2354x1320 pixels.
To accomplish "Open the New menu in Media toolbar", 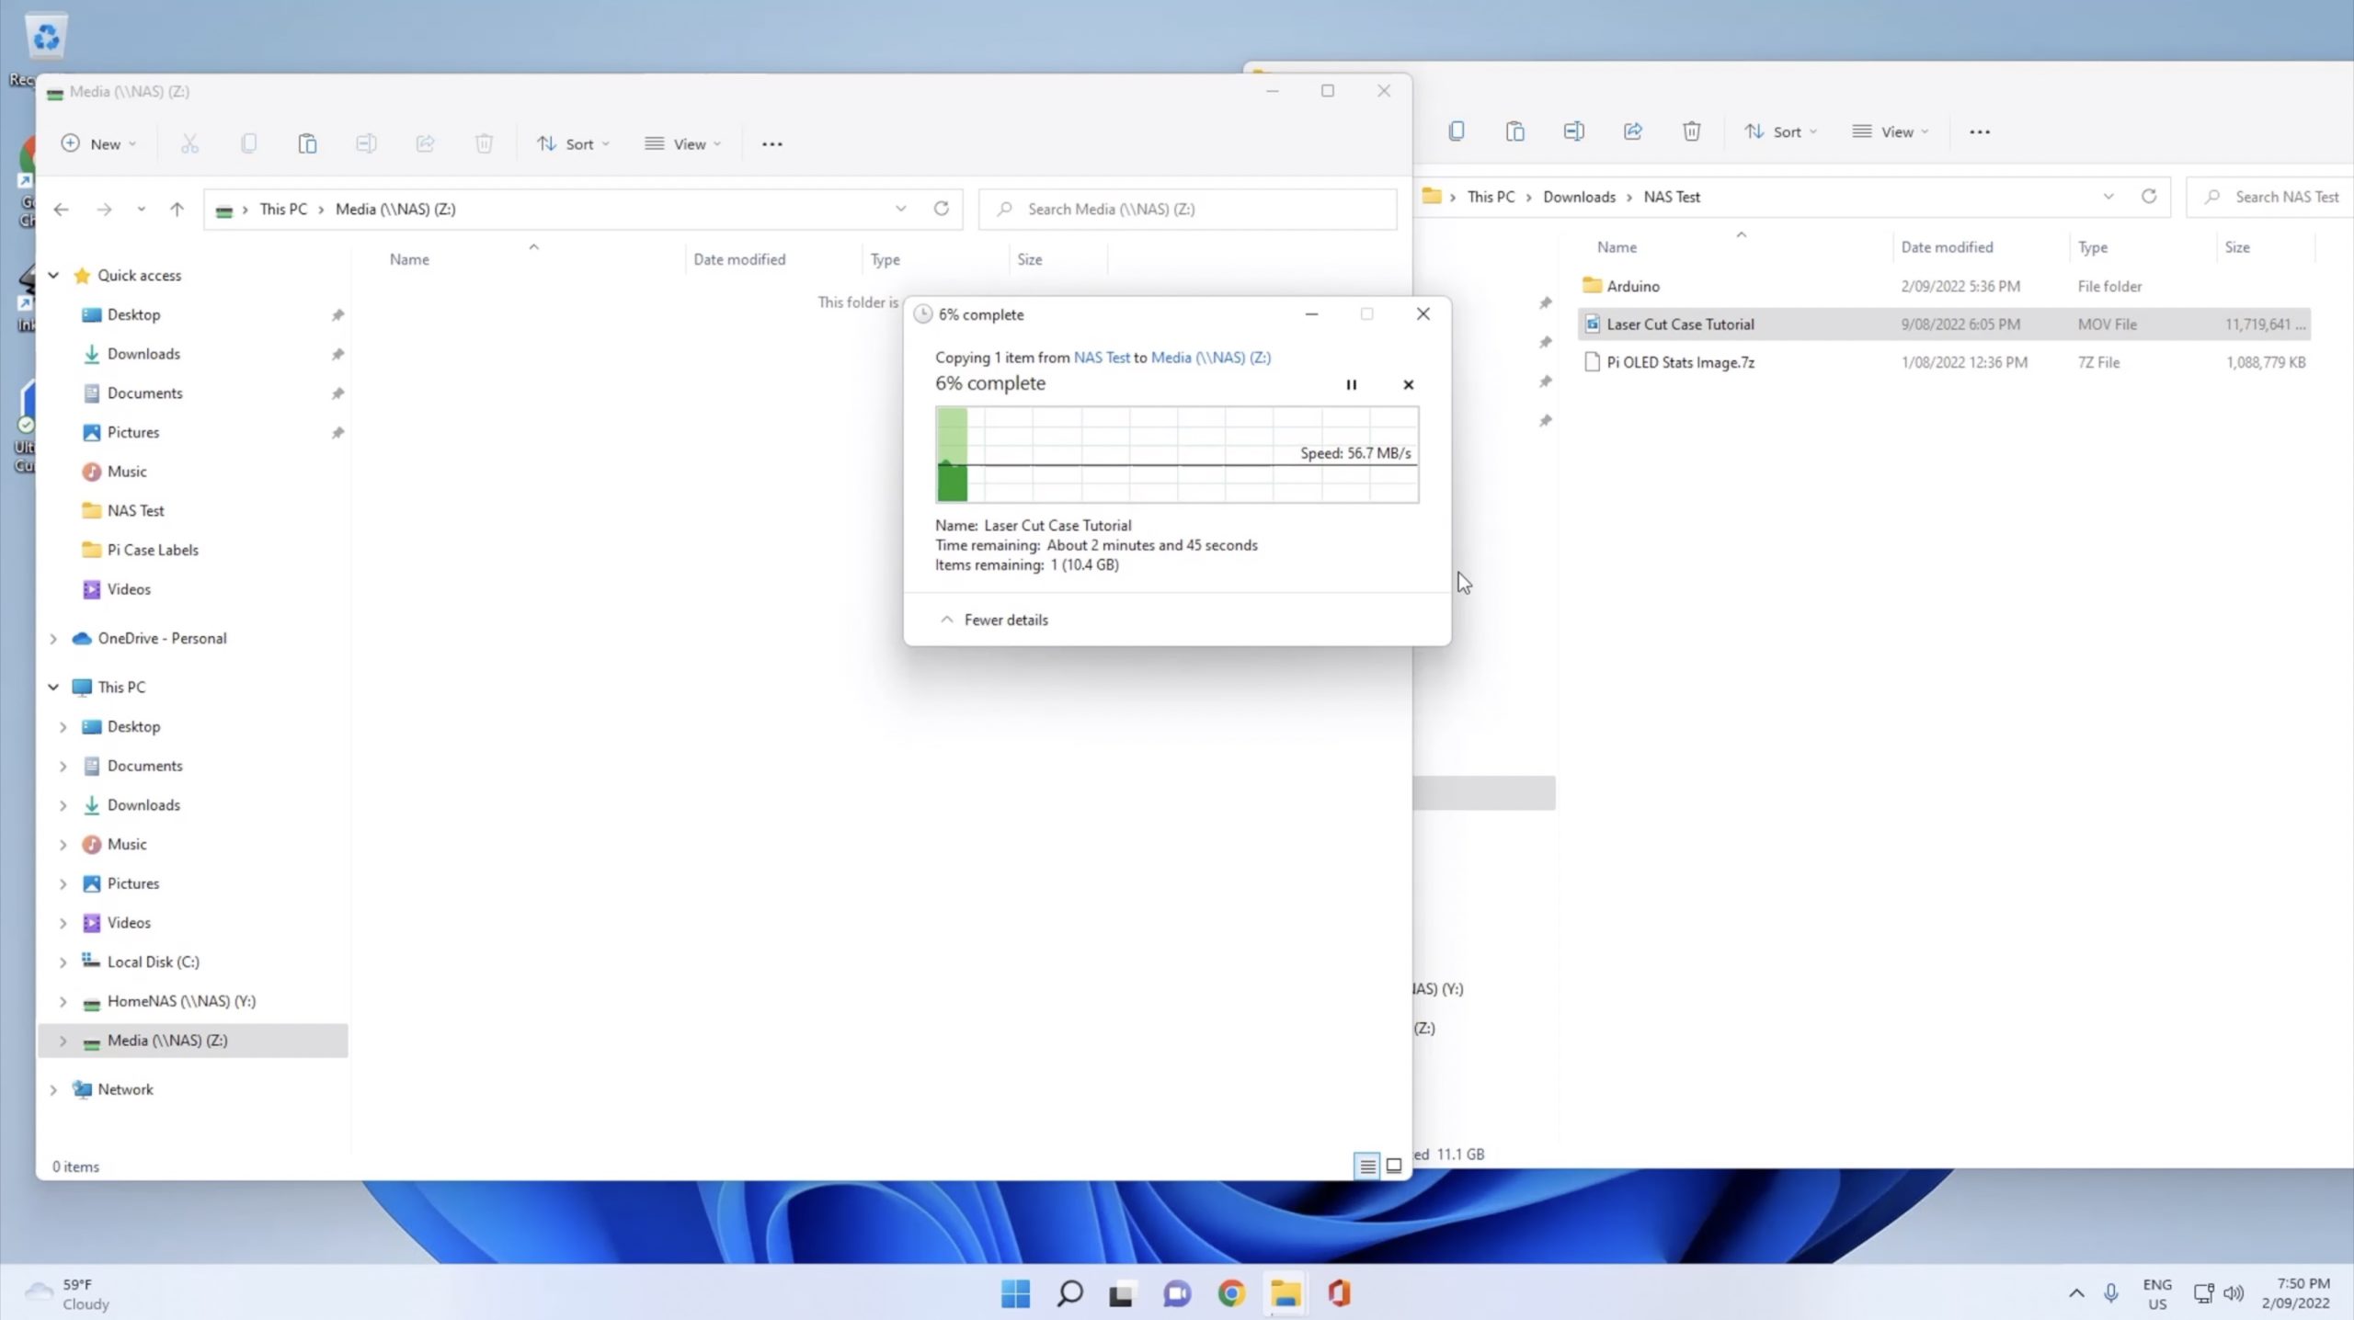I will click(98, 143).
